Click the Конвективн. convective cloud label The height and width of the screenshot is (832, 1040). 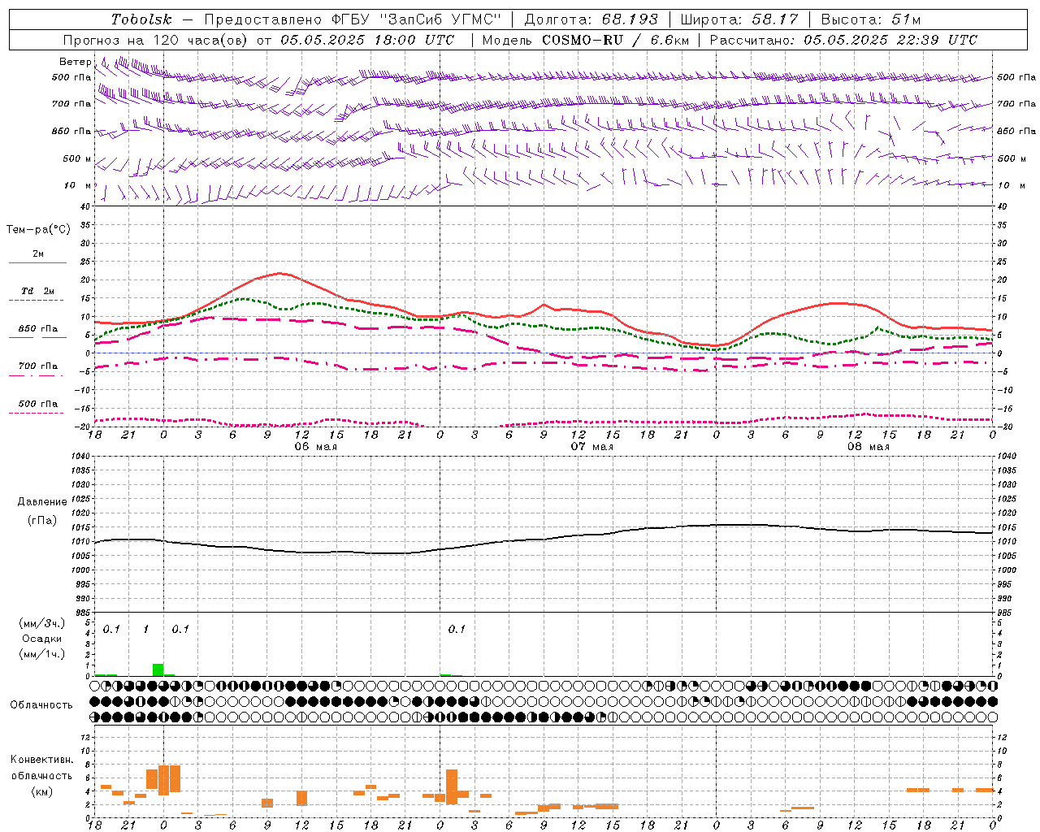point(41,760)
